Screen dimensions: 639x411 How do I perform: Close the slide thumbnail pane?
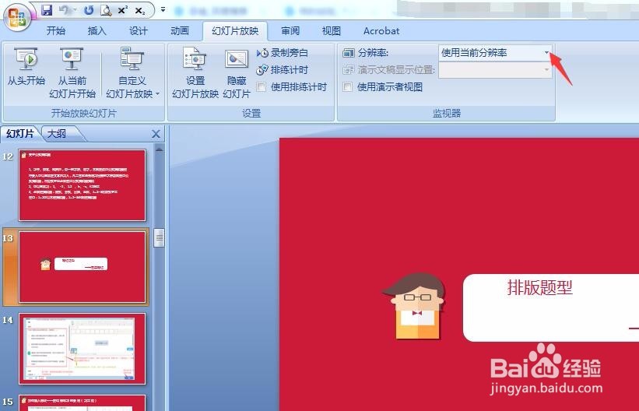156,134
